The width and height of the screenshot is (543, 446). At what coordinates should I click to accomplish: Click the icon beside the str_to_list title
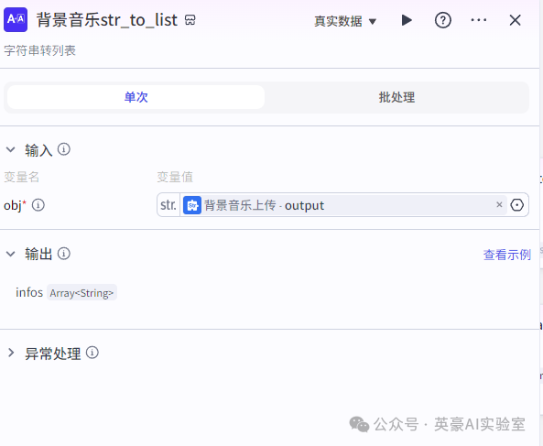(x=190, y=20)
